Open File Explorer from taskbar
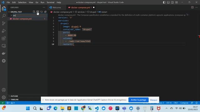The image size is (200, 112). pos(62,108)
